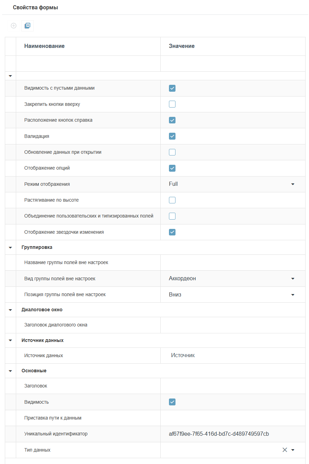
Task: Collapse the Основные section
Action: pyautogui.click(x=10, y=371)
